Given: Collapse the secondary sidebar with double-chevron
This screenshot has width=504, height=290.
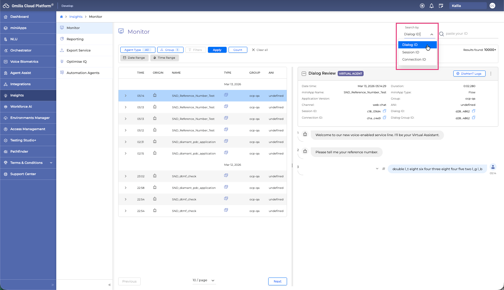Looking at the screenshot, I should tap(109, 285).
